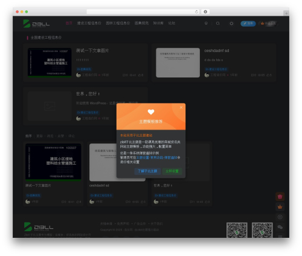This screenshot has height=256, width=302.
Task: Click the author avatar on the featured 测试一下文章图片 post
Action: [x=79, y=75]
